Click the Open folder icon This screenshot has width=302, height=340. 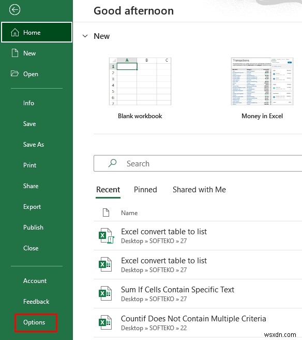pos(14,74)
